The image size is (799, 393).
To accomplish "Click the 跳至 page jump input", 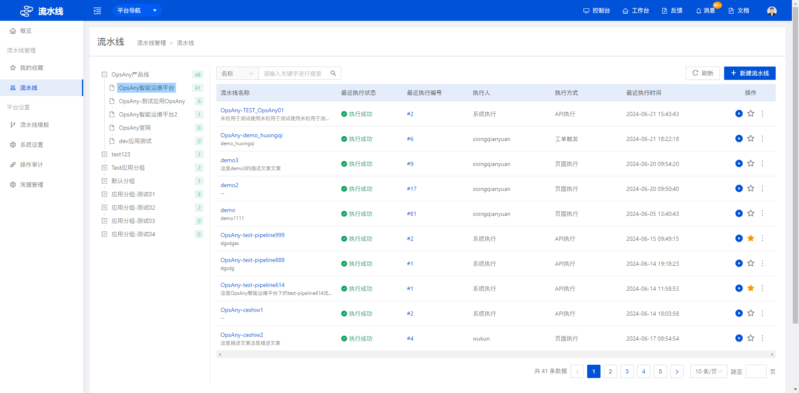I will coord(756,371).
